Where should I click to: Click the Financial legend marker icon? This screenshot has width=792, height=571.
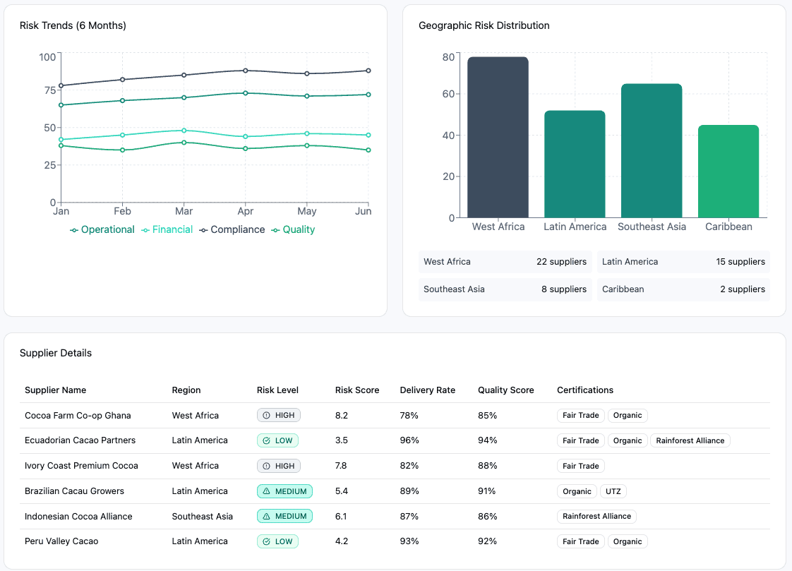point(145,230)
